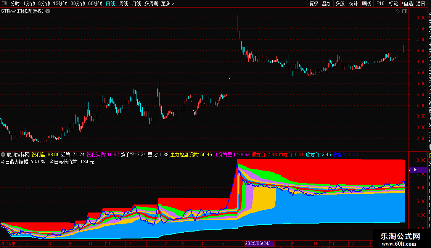The height and width of the screenshot is (248, 431).
Task: Click the 统计 statistics button
Action: (353, 3)
